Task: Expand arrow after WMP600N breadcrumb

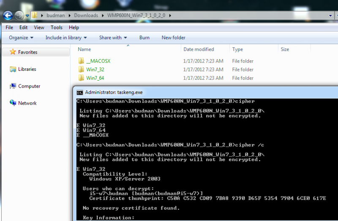Action: (170, 16)
